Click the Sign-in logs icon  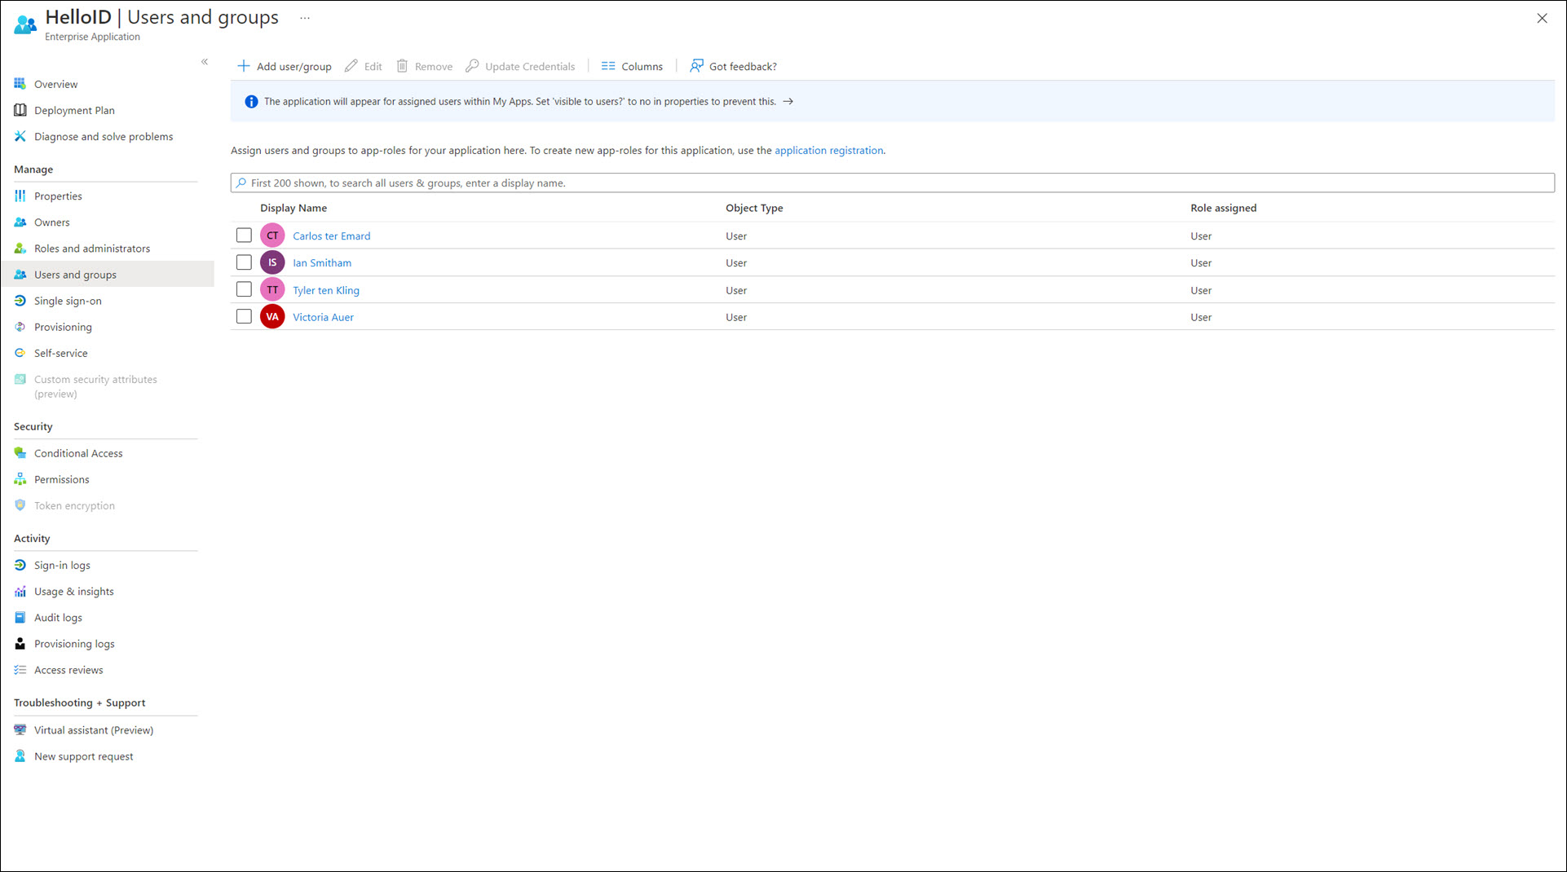[x=20, y=565]
